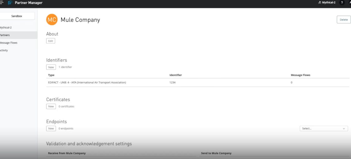Click Validation and acknowledgement settings heading
Viewport: 351px width, 159px height.
[89, 144]
